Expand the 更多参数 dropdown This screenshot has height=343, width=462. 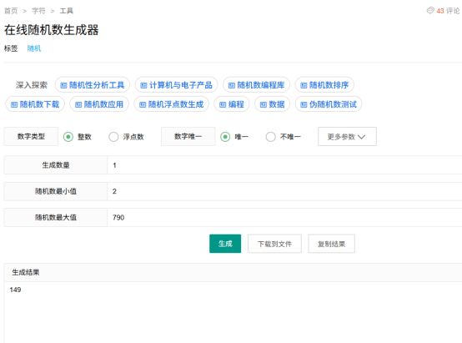click(347, 137)
